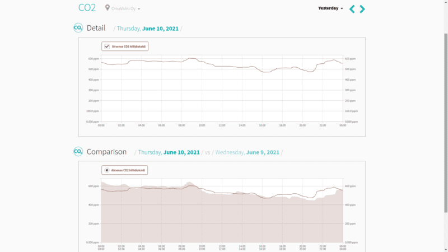Click the page vertical scrollbar
448x252 pixels.
pos(445,112)
